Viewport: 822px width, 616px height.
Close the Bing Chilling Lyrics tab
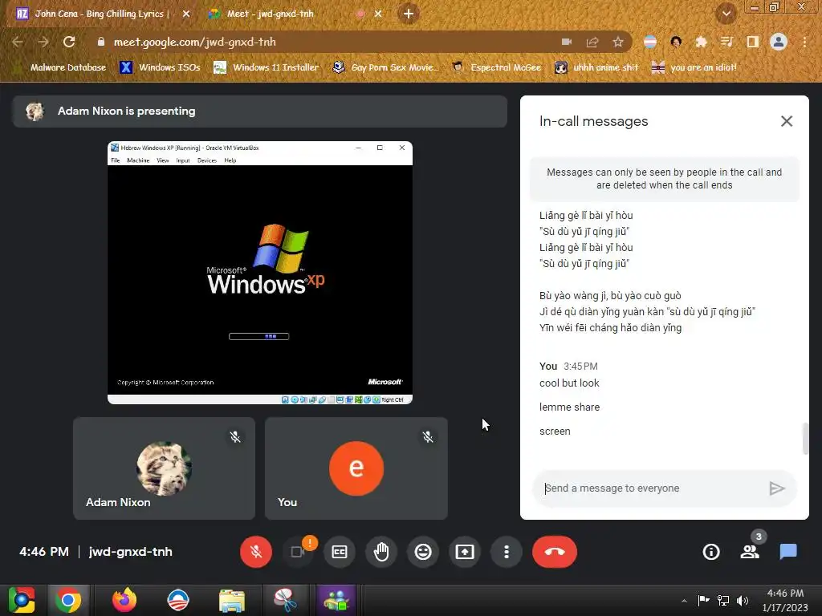click(186, 14)
